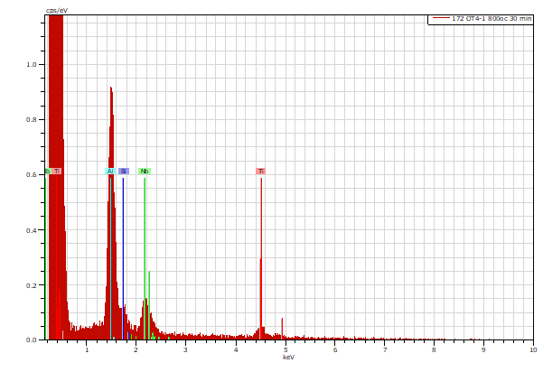This screenshot has height=372, width=543.
Task: Click the Ti label near 4.5 keV
Action: [x=261, y=172]
